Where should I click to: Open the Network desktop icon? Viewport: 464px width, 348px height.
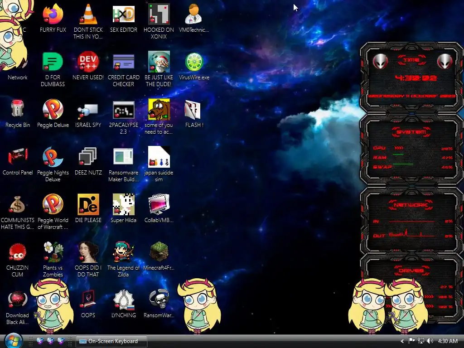18,77
